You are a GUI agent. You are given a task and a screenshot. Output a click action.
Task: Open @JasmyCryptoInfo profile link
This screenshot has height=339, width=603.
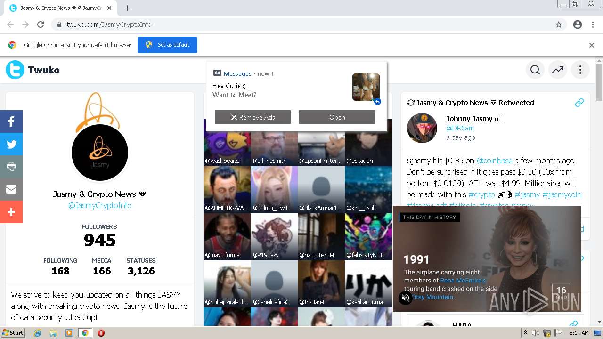(100, 205)
